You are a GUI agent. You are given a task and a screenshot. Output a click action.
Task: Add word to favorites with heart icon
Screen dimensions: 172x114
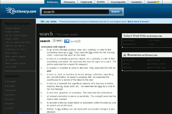[67, 41]
